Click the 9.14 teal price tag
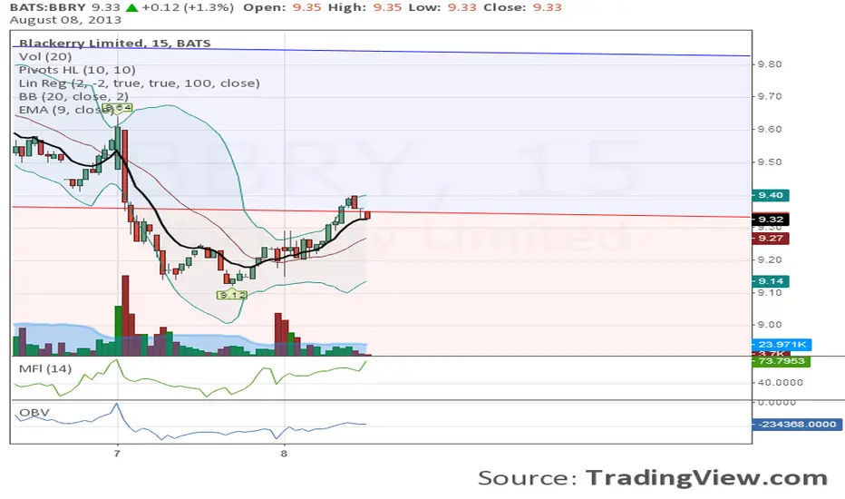Viewport: 845px width, 499px height. (770, 281)
